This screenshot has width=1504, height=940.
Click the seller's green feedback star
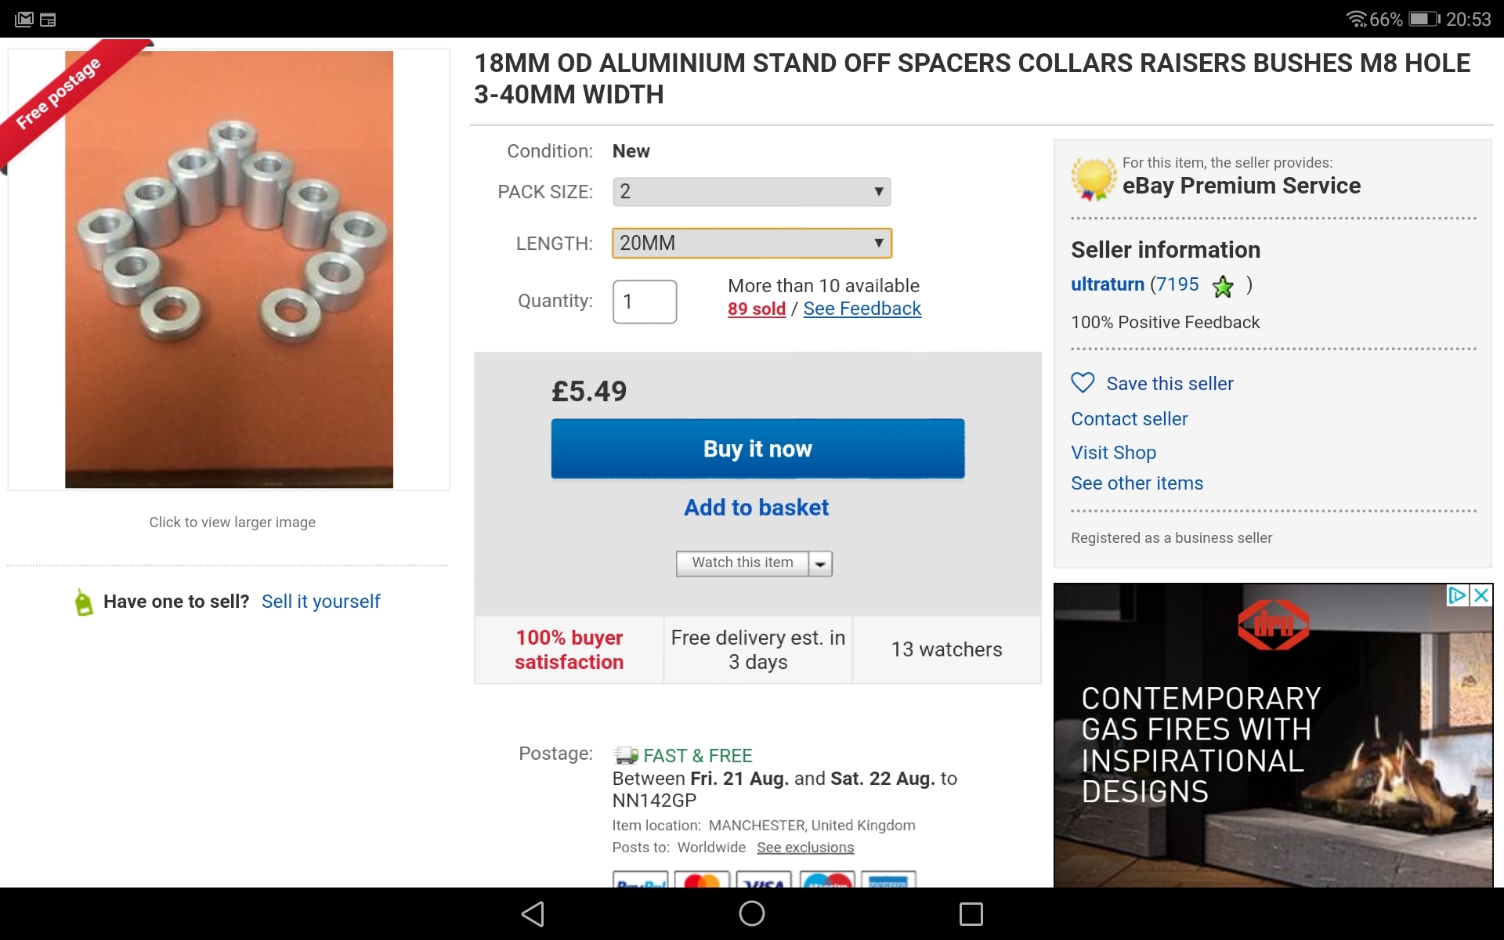(x=1223, y=287)
